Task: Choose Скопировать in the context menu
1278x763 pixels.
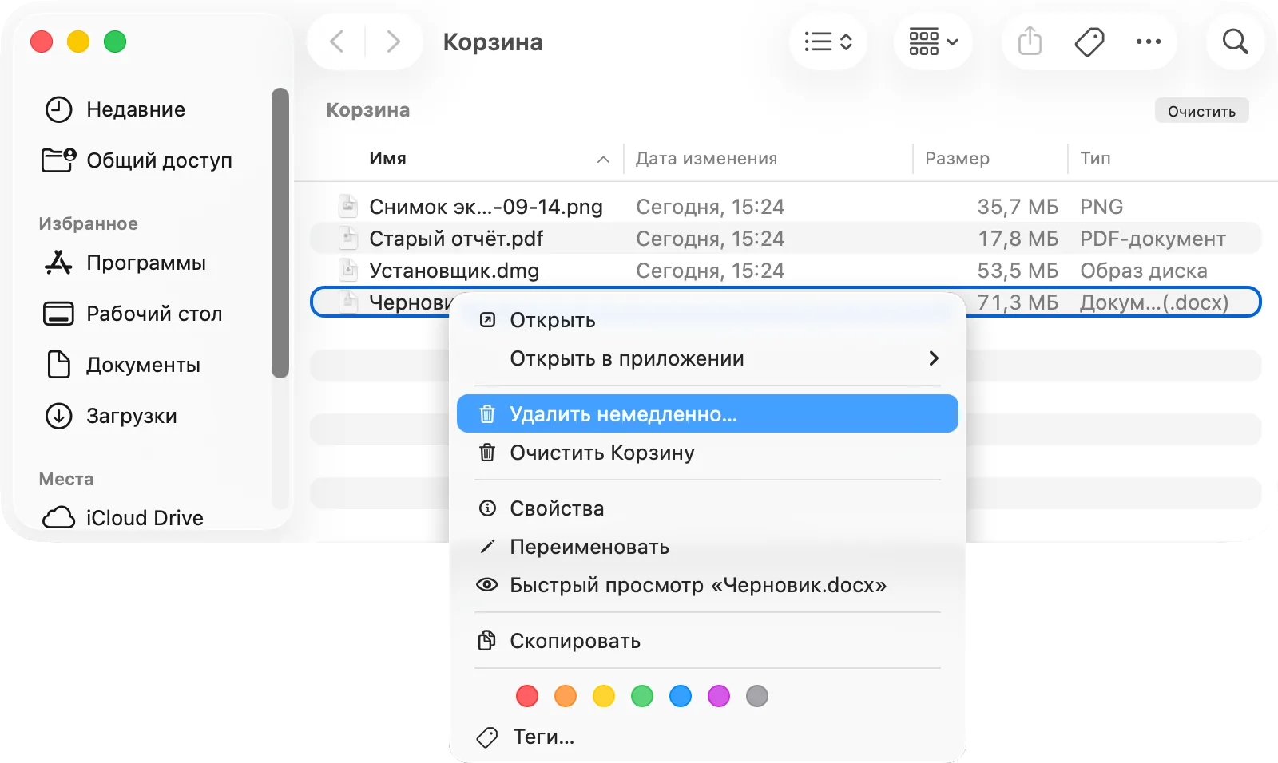Action: (x=707, y=641)
